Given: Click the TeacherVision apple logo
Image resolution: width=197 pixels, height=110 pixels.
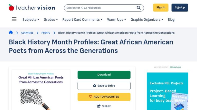Looking at the screenshot, I should (11, 7).
